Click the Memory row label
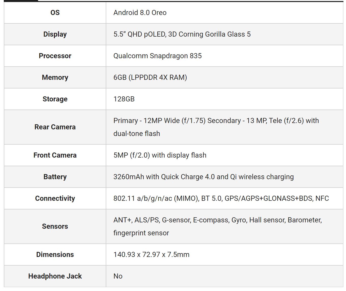The height and width of the screenshot is (291, 346). tap(55, 77)
